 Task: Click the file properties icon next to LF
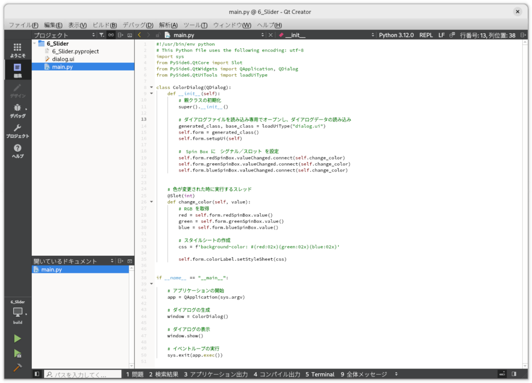click(x=452, y=35)
